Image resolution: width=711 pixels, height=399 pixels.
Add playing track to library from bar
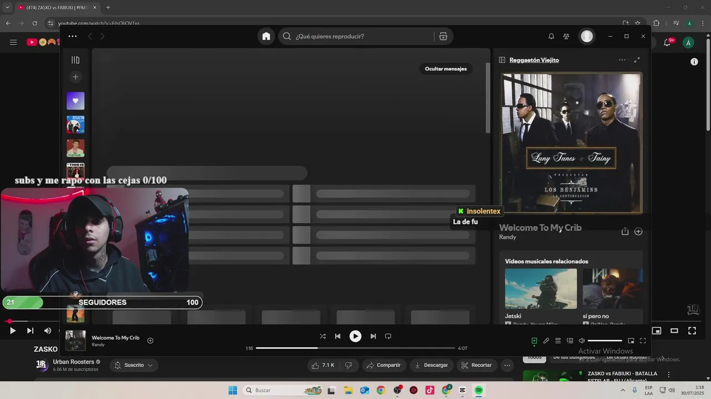point(150,341)
